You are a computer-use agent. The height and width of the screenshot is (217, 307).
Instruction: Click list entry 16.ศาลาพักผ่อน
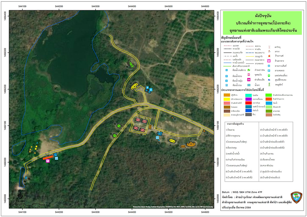(x=267, y=165)
